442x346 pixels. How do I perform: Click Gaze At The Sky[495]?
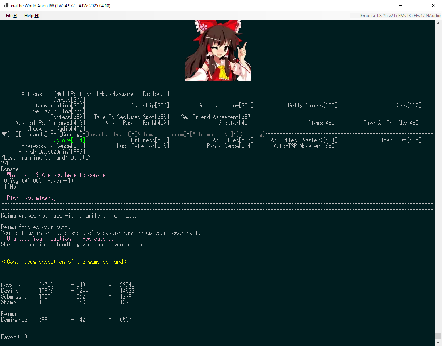392,123
